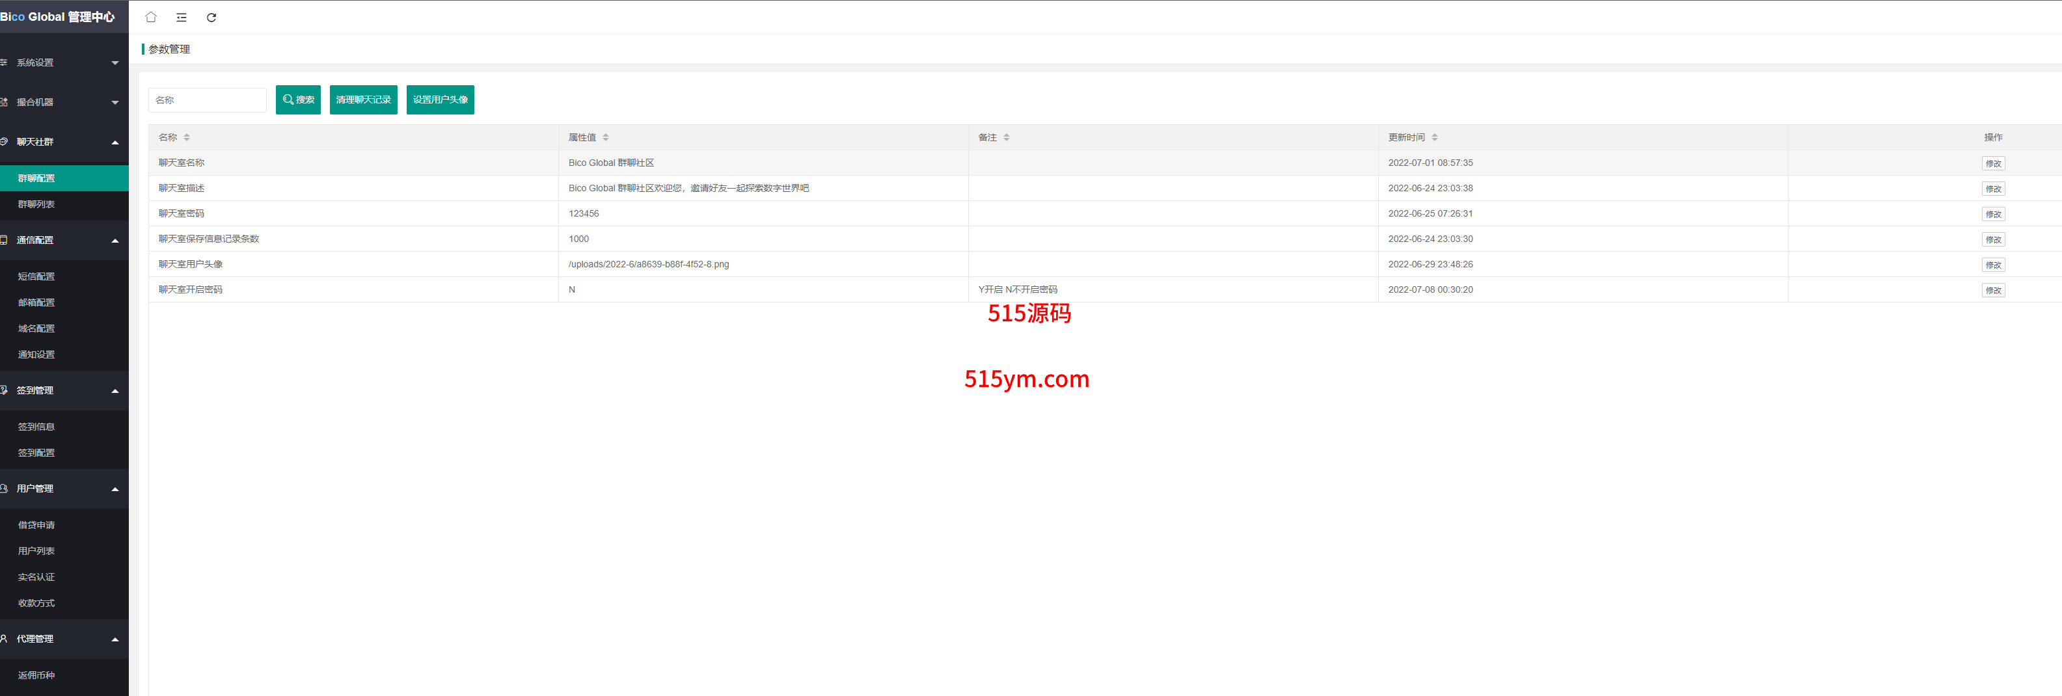Viewport: 2062px width, 696px height.
Task: Click the home icon in top toolbar
Action: click(x=150, y=17)
